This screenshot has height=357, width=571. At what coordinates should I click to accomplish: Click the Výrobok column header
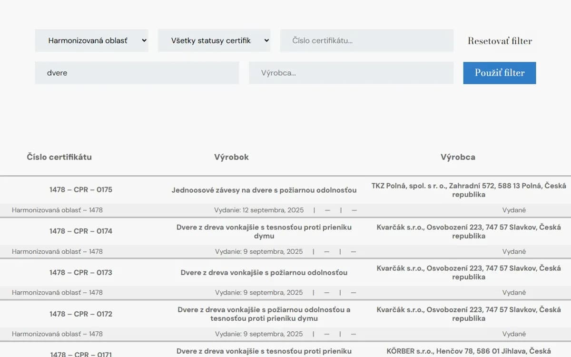(231, 157)
